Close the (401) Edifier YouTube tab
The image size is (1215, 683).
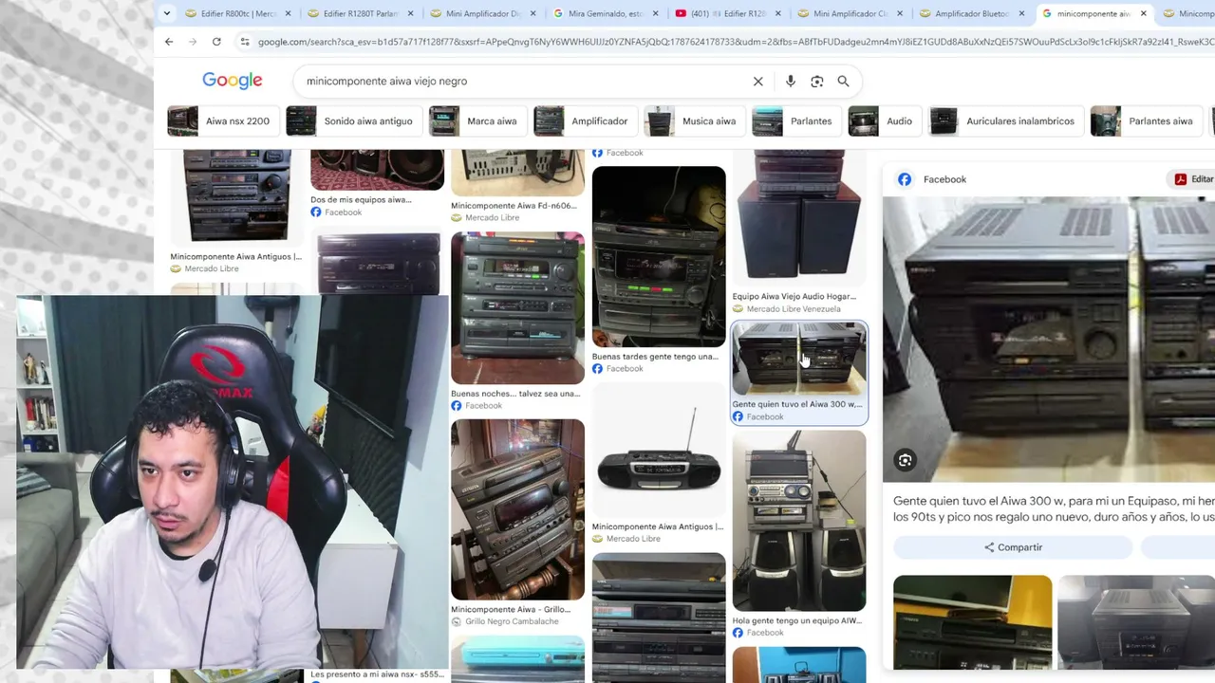(x=777, y=13)
